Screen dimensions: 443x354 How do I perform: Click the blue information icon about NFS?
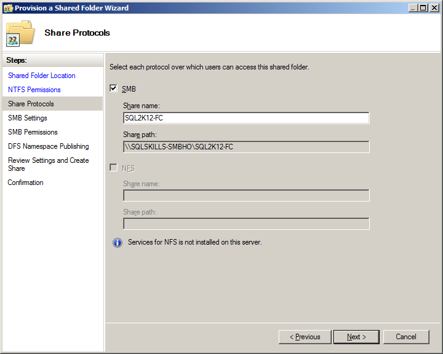(x=118, y=243)
